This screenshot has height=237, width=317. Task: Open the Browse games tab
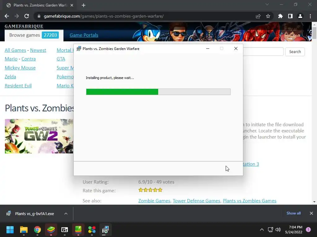(x=34, y=35)
